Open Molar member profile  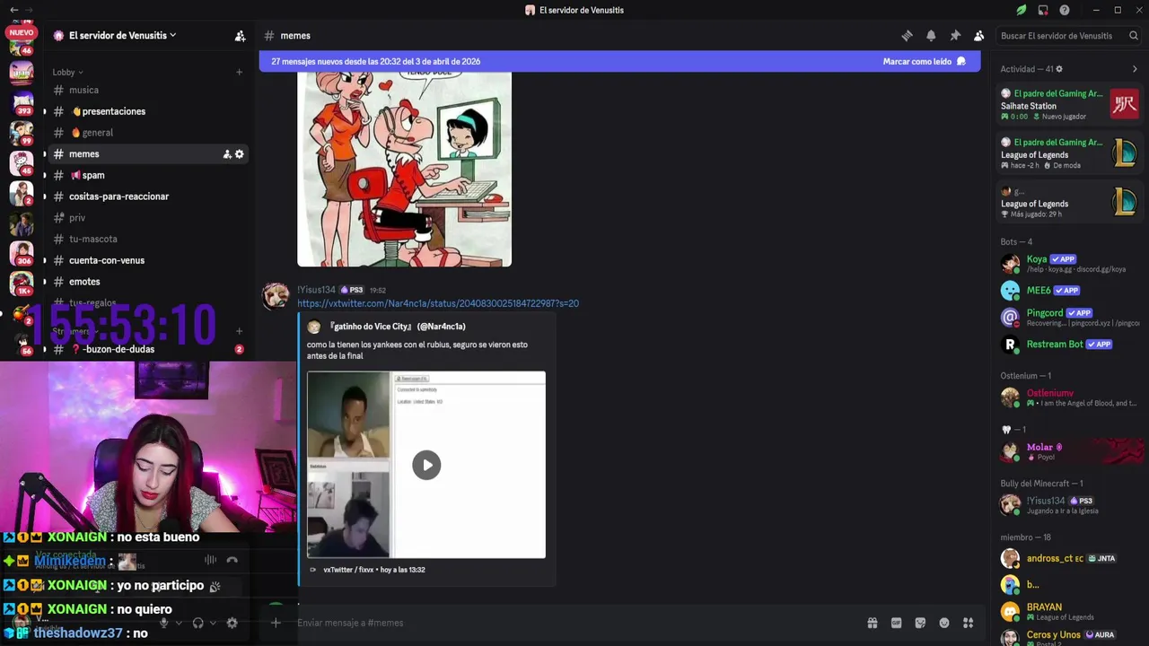click(1069, 451)
